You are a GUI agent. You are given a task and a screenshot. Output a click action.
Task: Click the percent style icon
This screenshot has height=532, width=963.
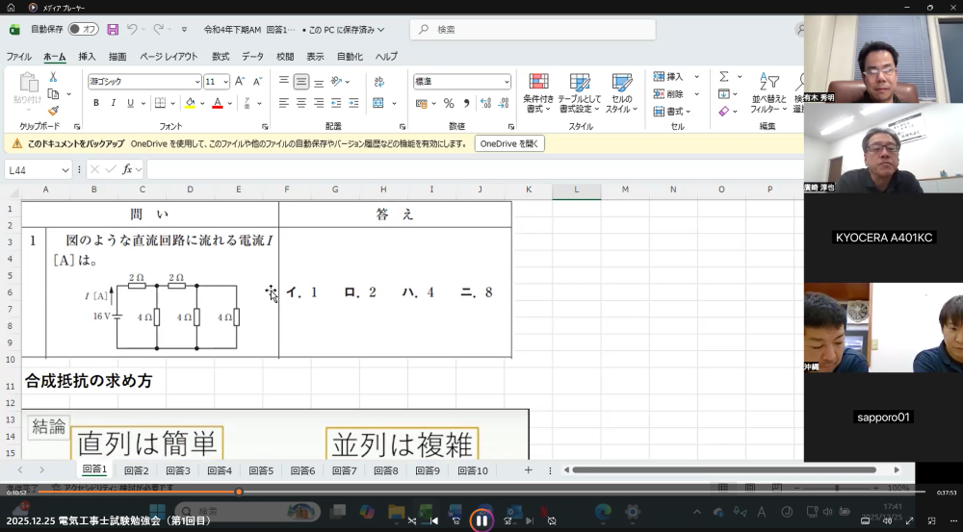point(449,103)
